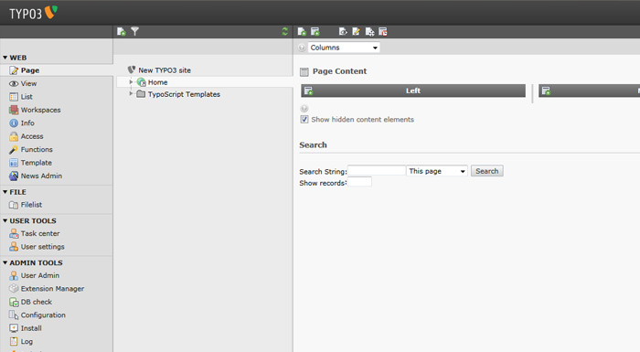Select TypoScript Templates in page tree
The width and height of the screenshot is (640, 352).
(x=184, y=94)
